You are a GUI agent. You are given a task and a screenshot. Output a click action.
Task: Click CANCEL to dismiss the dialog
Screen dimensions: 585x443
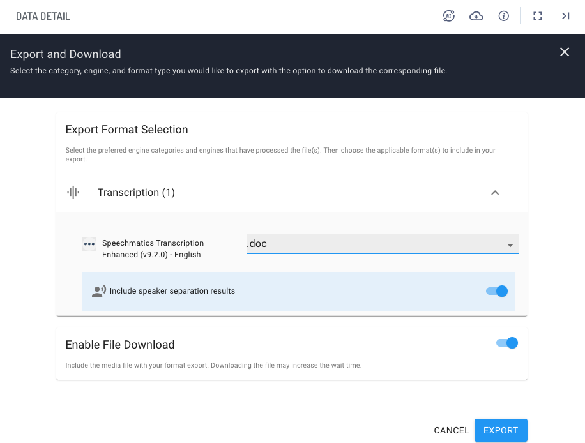point(451,430)
